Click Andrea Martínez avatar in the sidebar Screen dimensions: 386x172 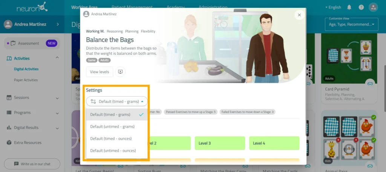coord(8,24)
